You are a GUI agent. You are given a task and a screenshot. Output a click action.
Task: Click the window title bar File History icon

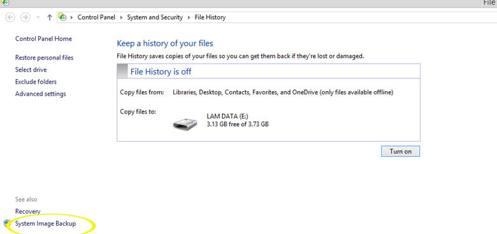5,2
